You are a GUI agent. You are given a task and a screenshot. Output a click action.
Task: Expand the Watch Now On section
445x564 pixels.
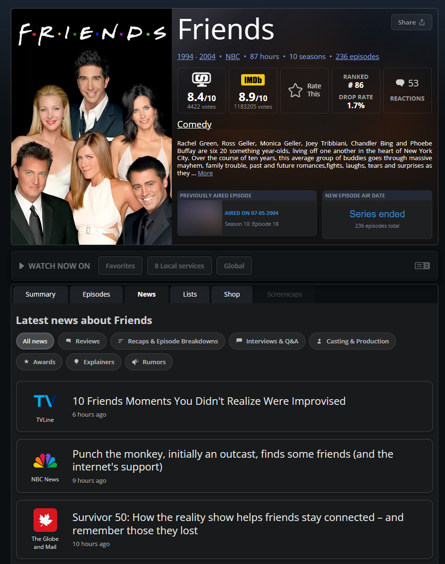click(54, 266)
